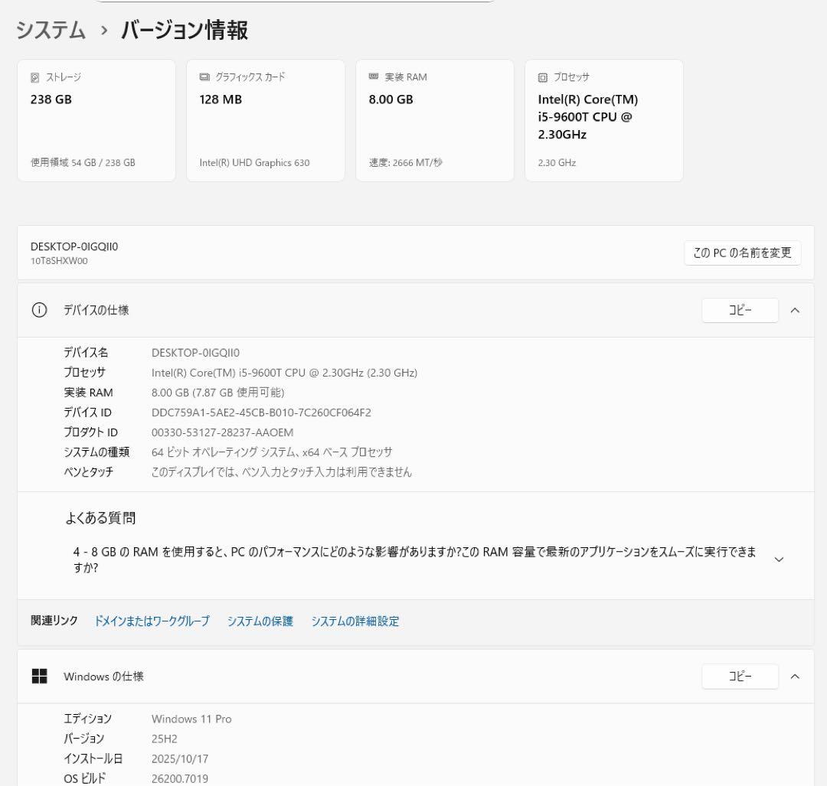The width and height of the screenshot is (827, 786).
Task: Select the 238 GB storage summary card
Action: (x=96, y=119)
